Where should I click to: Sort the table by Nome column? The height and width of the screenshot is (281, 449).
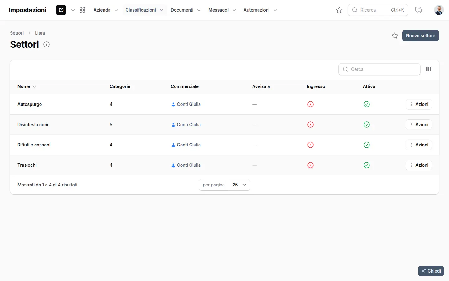click(27, 86)
